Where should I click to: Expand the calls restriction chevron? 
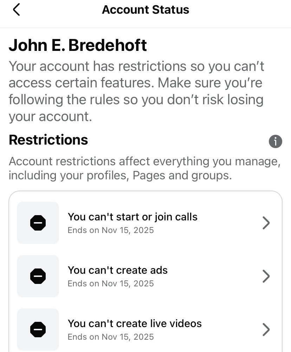tap(266, 223)
